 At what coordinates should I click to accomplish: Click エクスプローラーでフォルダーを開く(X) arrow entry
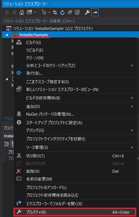pos(75,204)
